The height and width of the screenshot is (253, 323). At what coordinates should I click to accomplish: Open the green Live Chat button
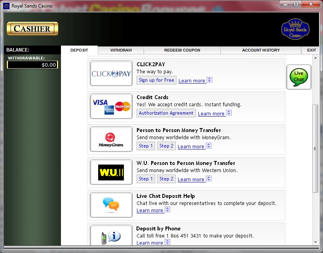[298, 77]
